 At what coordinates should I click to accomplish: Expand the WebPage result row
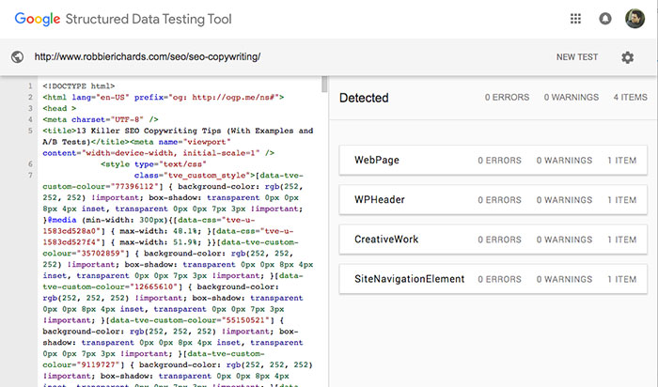[493, 161]
